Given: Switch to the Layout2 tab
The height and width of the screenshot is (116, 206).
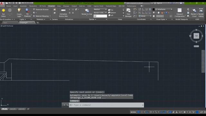Looking at the screenshot, I should point(22,109).
